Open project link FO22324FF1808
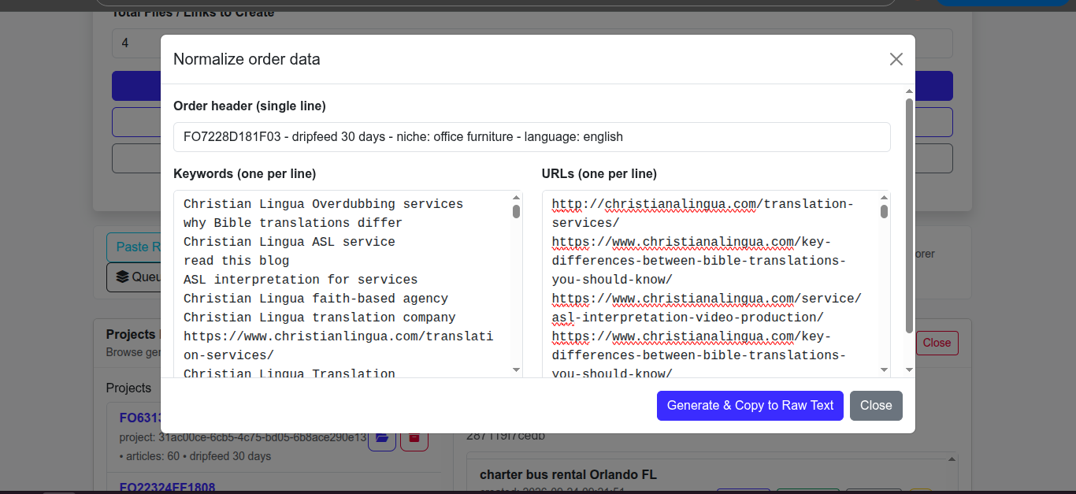The height and width of the screenshot is (494, 1076). (x=167, y=488)
